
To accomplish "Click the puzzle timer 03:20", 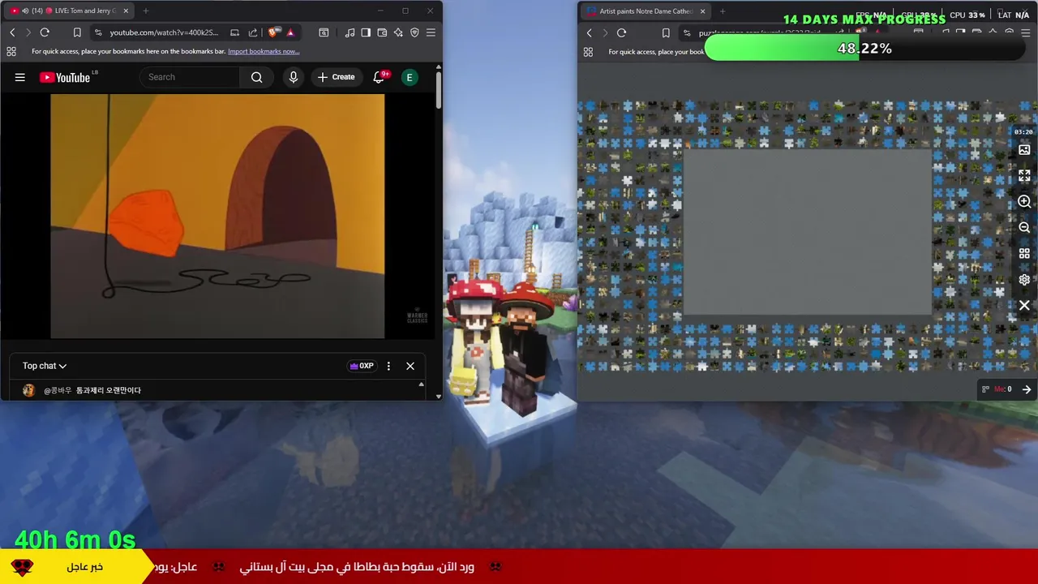I will (1023, 132).
